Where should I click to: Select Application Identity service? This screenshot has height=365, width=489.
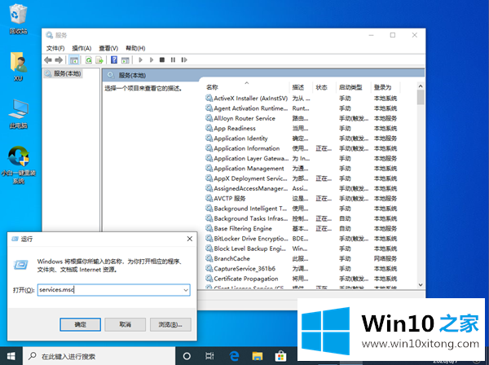pyautogui.click(x=302, y=138)
